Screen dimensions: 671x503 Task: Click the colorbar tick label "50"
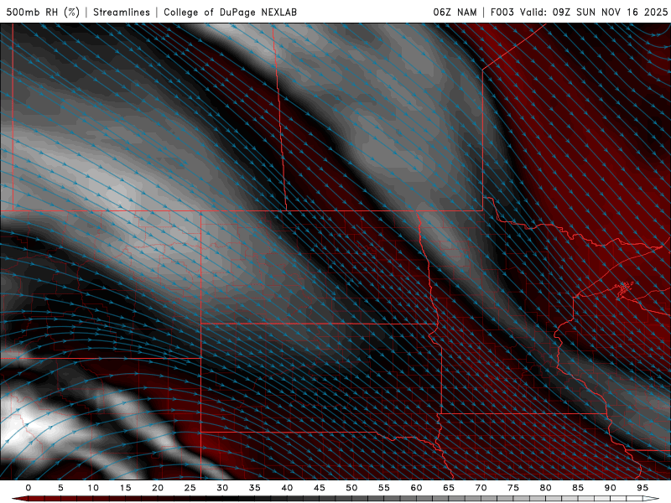(x=351, y=488)
